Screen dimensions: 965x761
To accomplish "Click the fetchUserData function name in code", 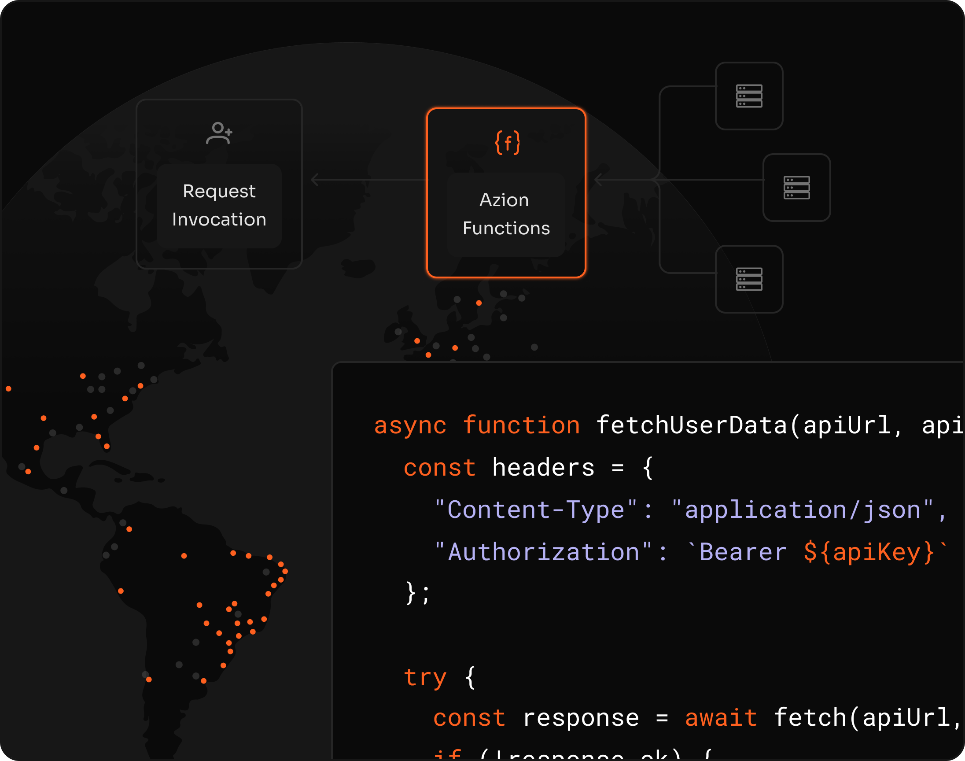I will 692,425.
